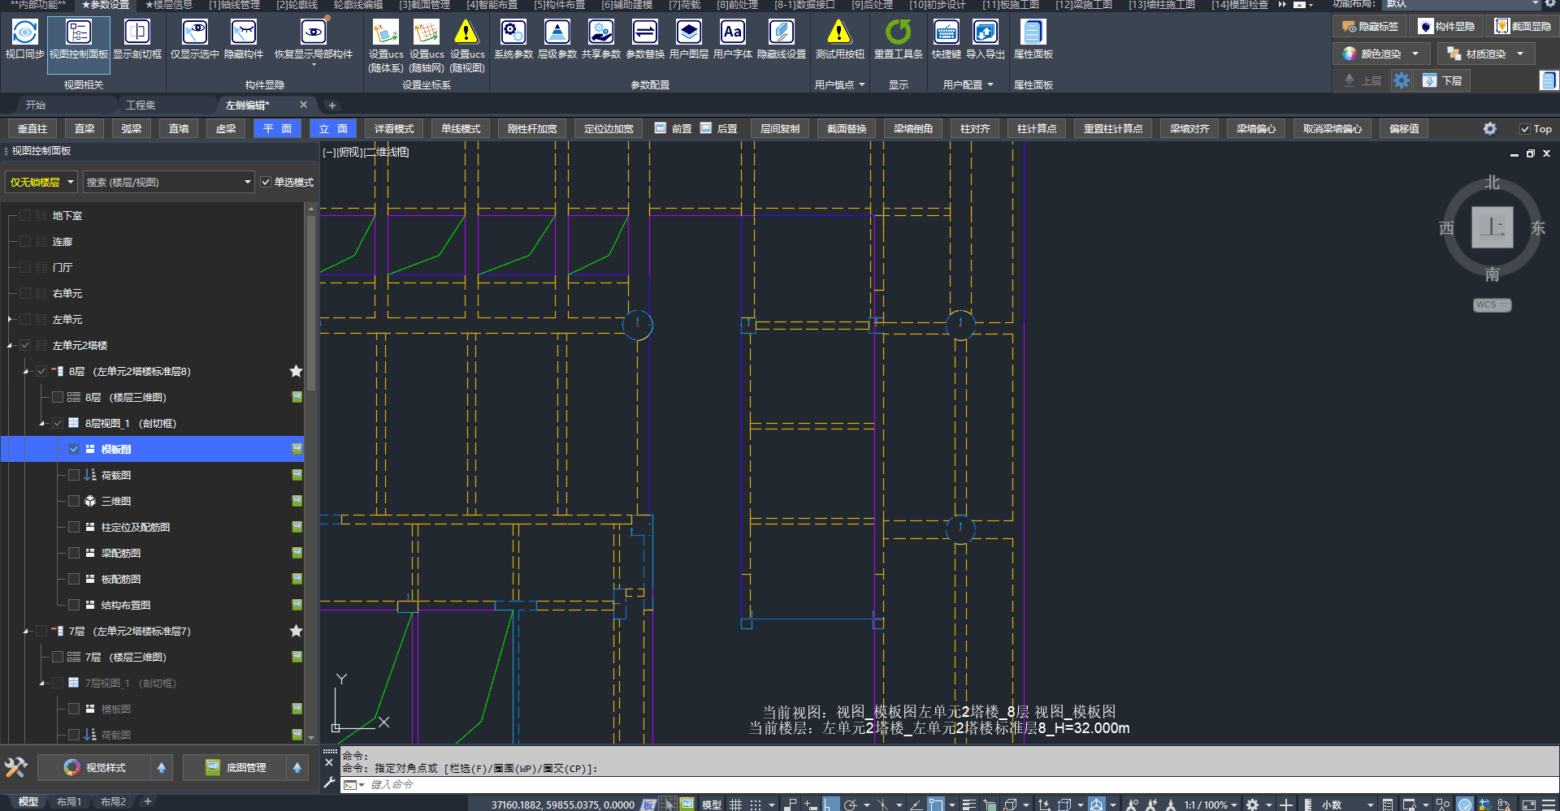Expand the 颜色渲染 dropdown
The height and width of the screenshot is (811, 1560).
tap(1415, 54)
